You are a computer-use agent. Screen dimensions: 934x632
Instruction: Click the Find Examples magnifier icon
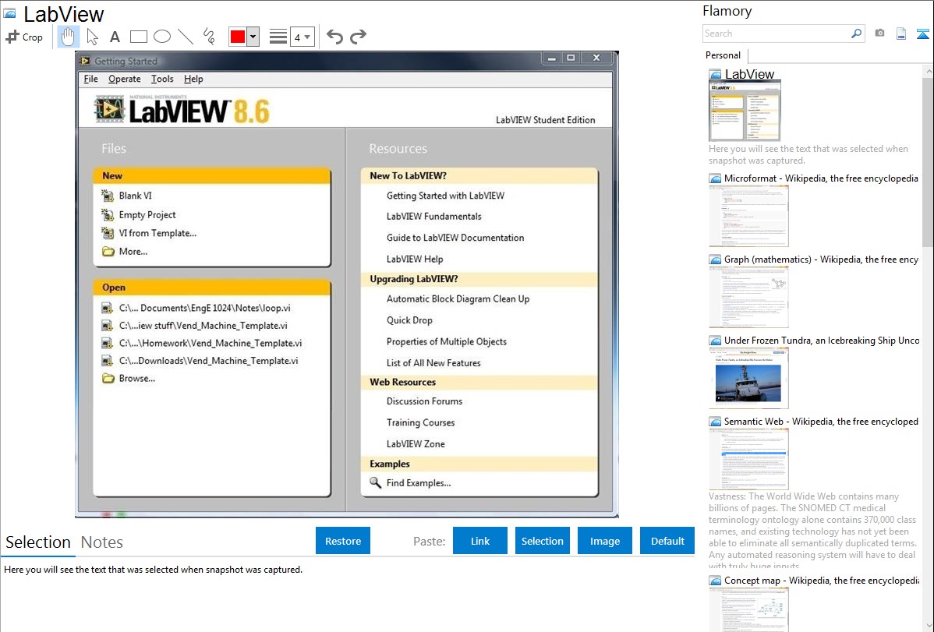tap(375, 482)
